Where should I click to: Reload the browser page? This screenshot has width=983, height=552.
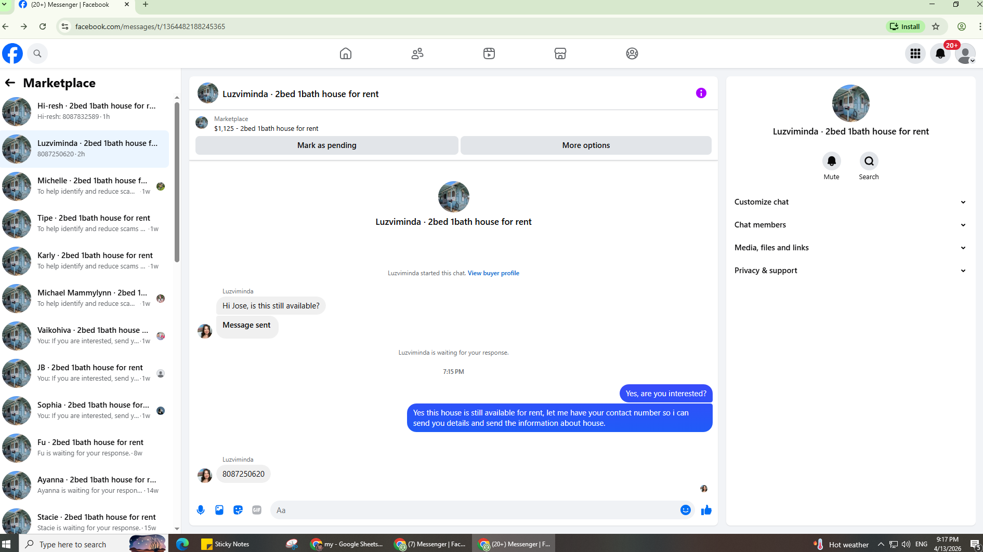tap(43, 26)
